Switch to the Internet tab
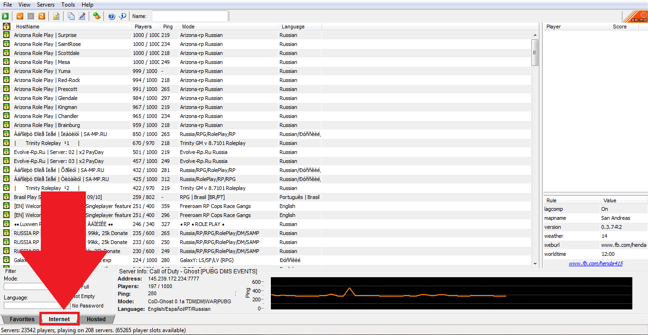Image resolution: width=648 pixels, height=335 pixels. click(x=59, y=319)
